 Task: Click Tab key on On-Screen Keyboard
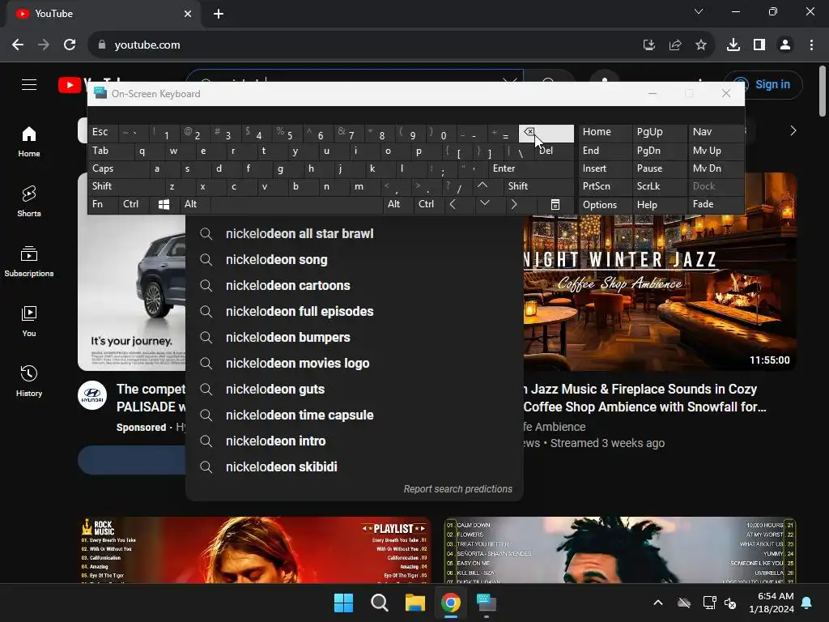click(108, 151)
